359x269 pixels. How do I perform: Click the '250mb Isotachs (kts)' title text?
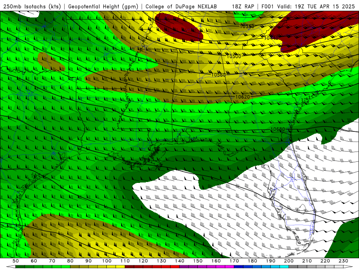point(32,6)
